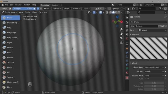The width and height of the screenshot is (168, 94).
Task: Open the Pattern Bands dropdown
Action: click(x=154, y=72)
